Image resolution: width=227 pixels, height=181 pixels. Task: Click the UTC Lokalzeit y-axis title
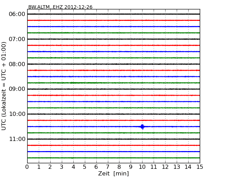click(4, 86)
